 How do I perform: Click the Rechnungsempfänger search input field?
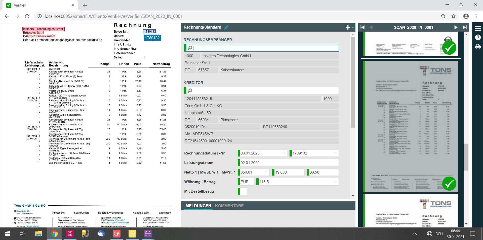(264, 48)
